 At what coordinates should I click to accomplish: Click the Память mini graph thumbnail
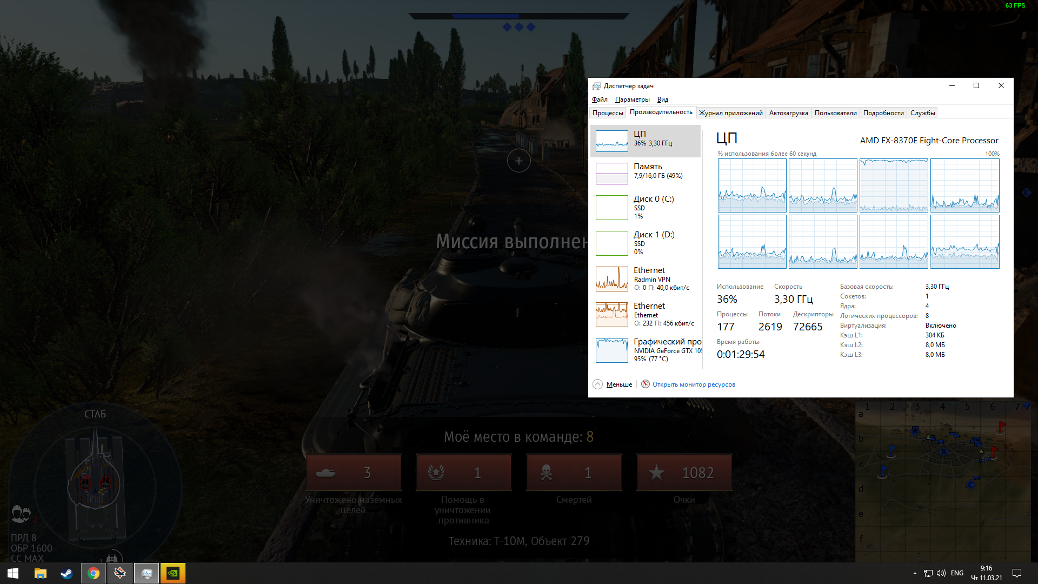pos(612,174)
